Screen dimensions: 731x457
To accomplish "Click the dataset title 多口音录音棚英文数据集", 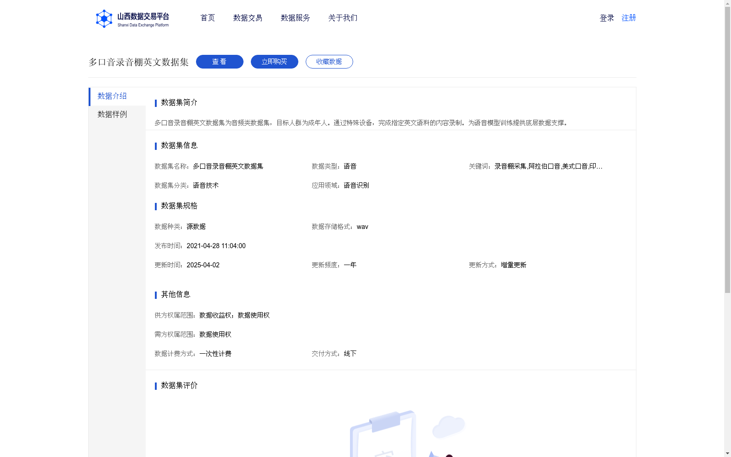I will point(138,62).
